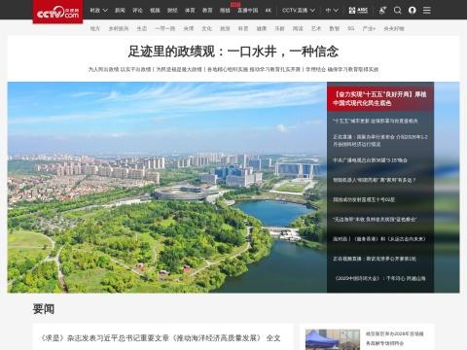Open the 地方 sub-navigation link
This screenshot has width=467, height=350.
pyautogui.click(x=95, y=28)
